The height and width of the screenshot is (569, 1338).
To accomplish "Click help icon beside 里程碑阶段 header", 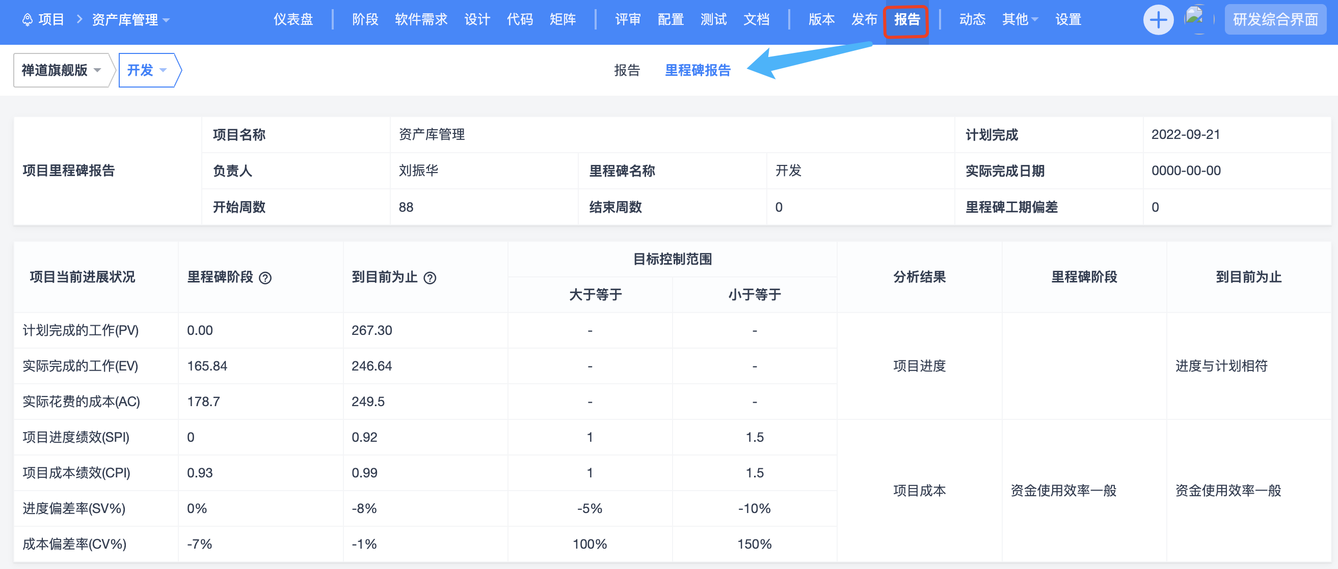I will pyautogui.click(x=265, y=278).
